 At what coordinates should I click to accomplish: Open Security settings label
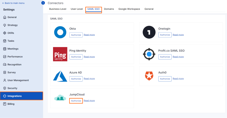pos(12,88)
